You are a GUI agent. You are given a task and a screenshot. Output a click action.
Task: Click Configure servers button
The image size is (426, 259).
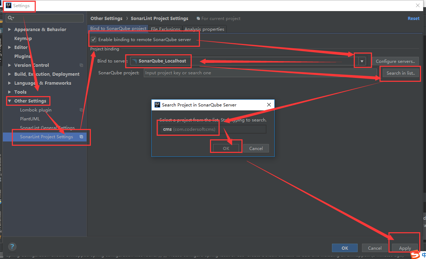(395, 61)
